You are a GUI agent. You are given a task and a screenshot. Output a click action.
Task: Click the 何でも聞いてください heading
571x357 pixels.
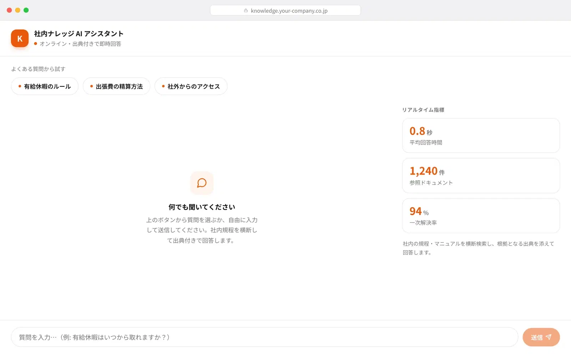[x=202, y=207]
